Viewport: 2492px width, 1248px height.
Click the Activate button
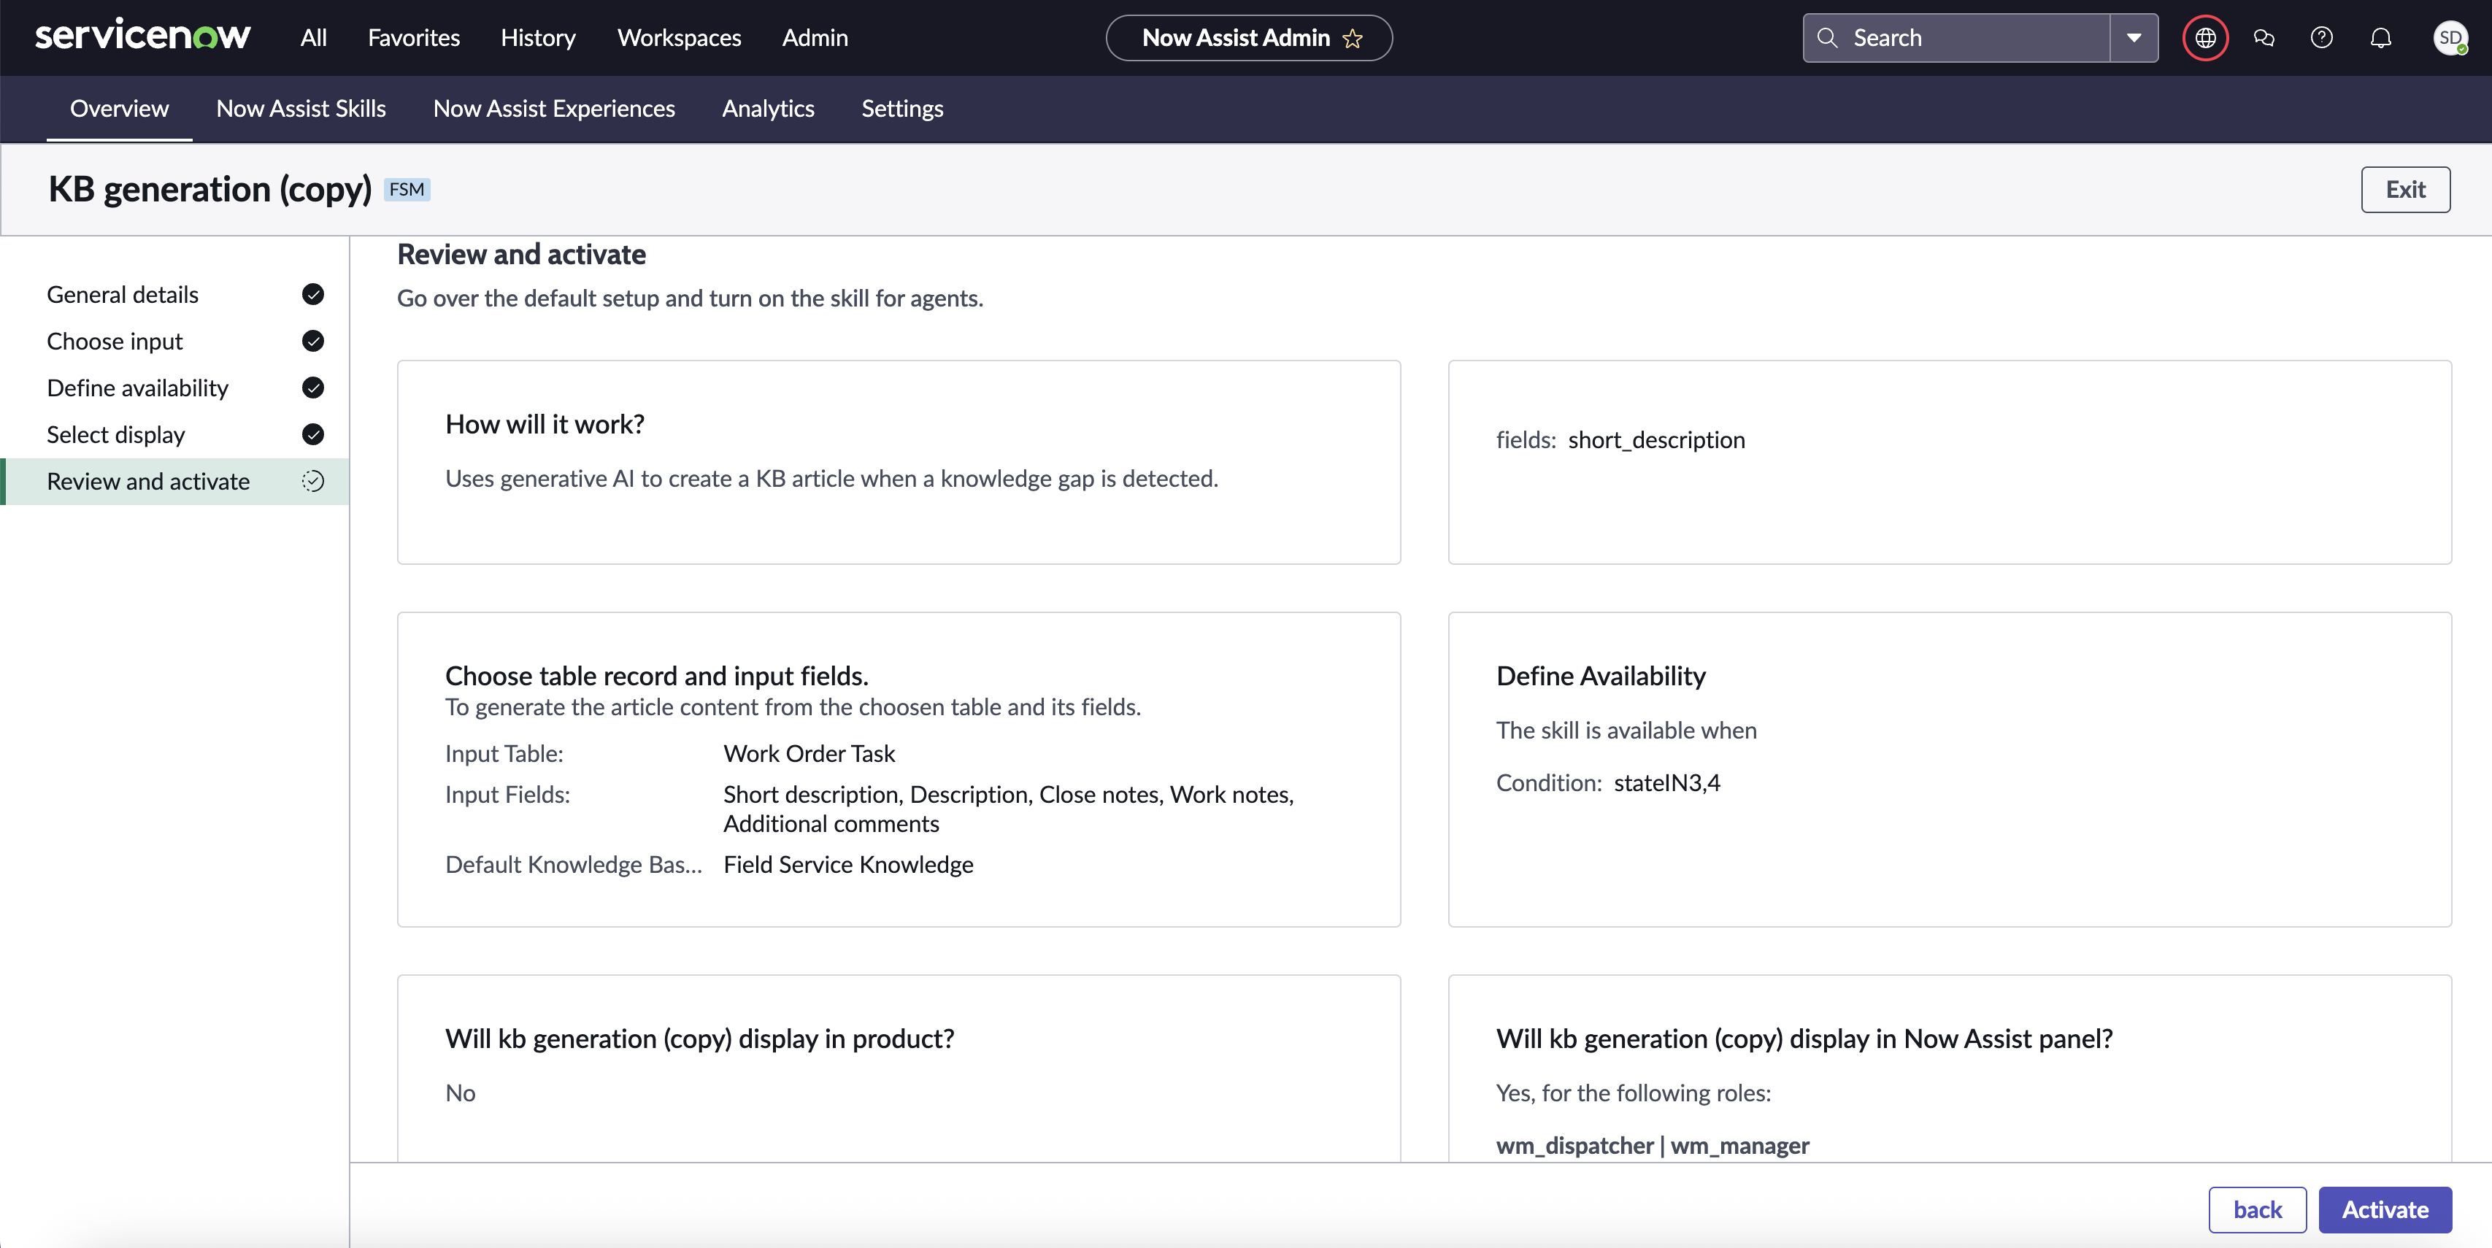pos(2385,1209)
